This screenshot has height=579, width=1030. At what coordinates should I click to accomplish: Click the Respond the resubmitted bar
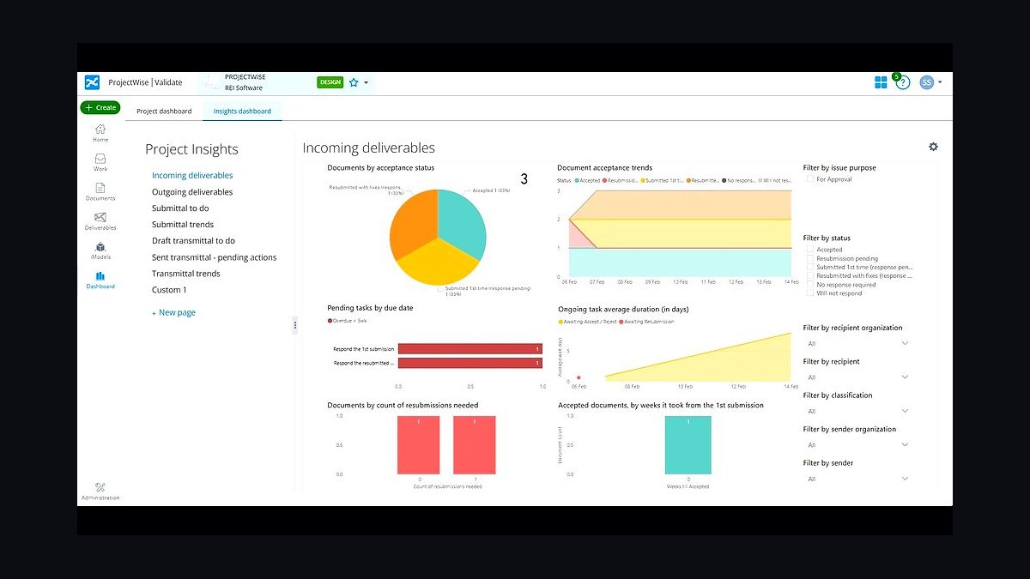(x=470, y=363)
